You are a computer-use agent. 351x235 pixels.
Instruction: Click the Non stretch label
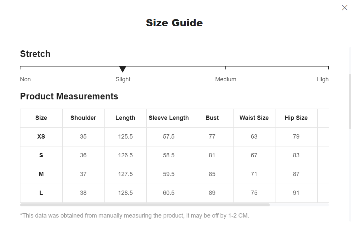(x=25, y=79)
